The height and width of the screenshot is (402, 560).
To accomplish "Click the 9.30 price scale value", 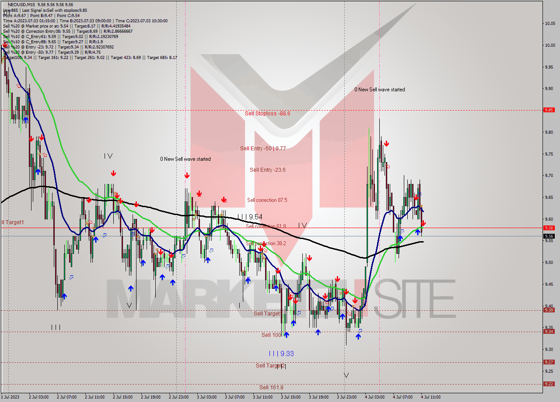I will click(x=549, y=349).
